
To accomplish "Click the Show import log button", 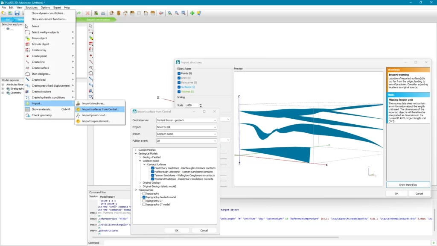I will pos(408,184).
